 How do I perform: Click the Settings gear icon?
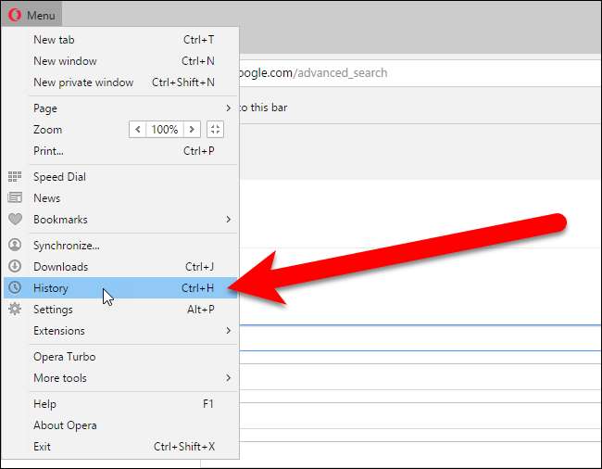coord(15,310)
